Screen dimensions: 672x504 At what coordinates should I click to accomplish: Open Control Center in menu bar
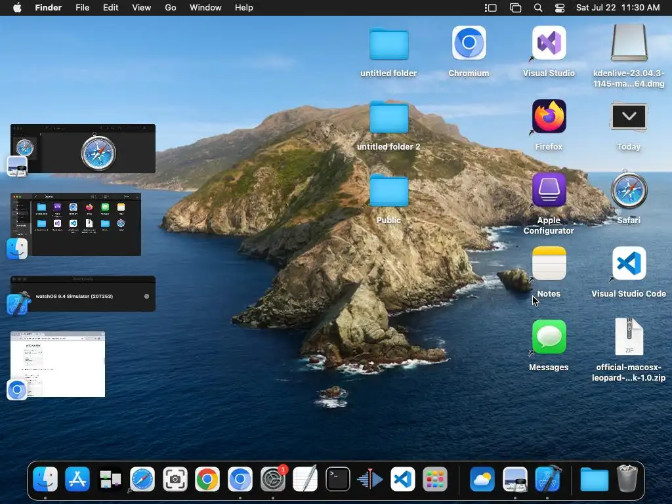(x=560, y=8)
